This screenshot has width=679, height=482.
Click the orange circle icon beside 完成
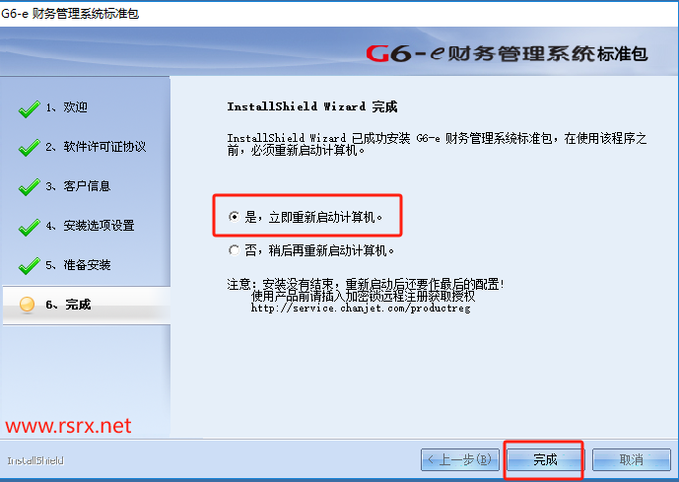point(27,305)
